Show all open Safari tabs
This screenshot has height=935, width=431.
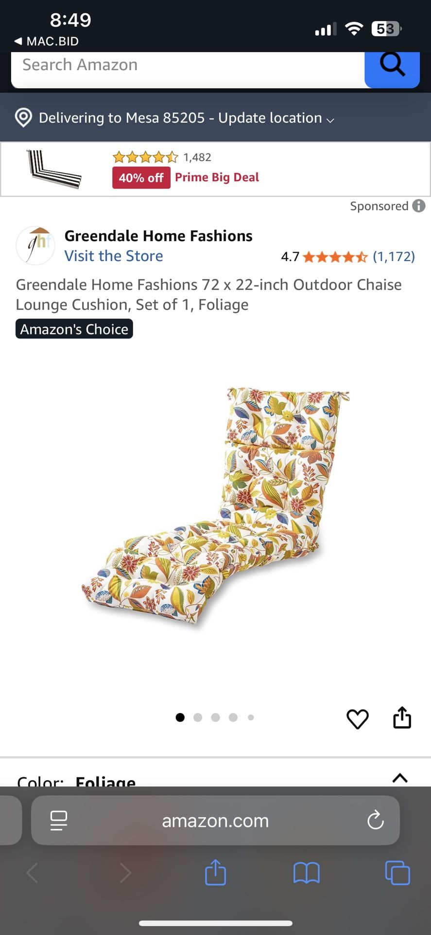397,873
